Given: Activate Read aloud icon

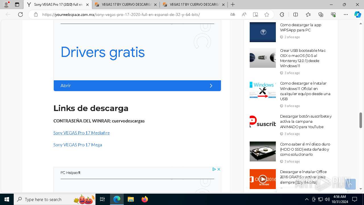Looking at the screenshot, I should pyautogui.click(x=244, y=15).
